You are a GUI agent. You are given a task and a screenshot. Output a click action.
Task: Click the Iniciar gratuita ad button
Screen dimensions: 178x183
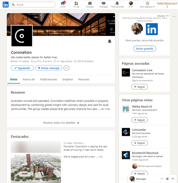pos(145,49)
